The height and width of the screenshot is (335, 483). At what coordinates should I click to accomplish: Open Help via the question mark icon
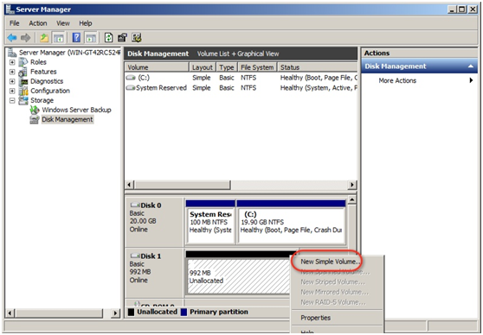tap(76, 38)
